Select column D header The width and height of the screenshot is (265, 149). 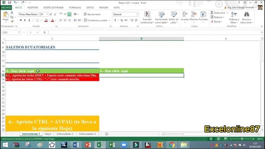click(142, 38)
